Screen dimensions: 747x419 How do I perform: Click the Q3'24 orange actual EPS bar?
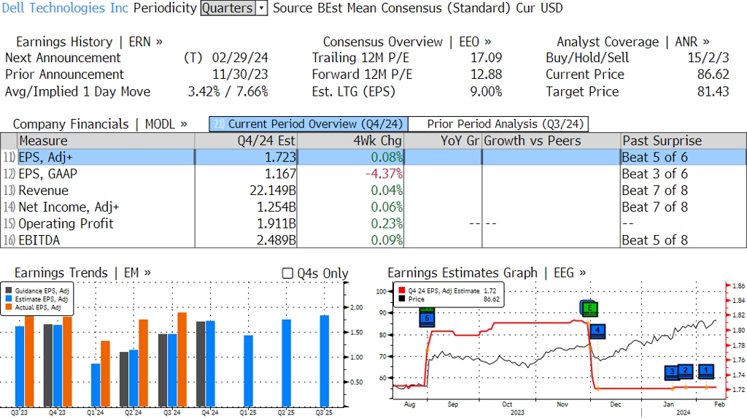coord(182,359)
